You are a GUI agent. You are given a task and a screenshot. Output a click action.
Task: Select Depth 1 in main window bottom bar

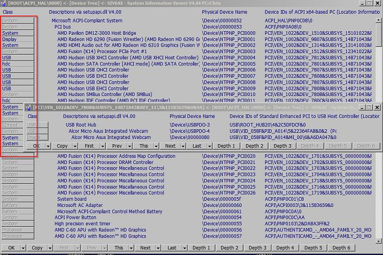pos(202,248)
